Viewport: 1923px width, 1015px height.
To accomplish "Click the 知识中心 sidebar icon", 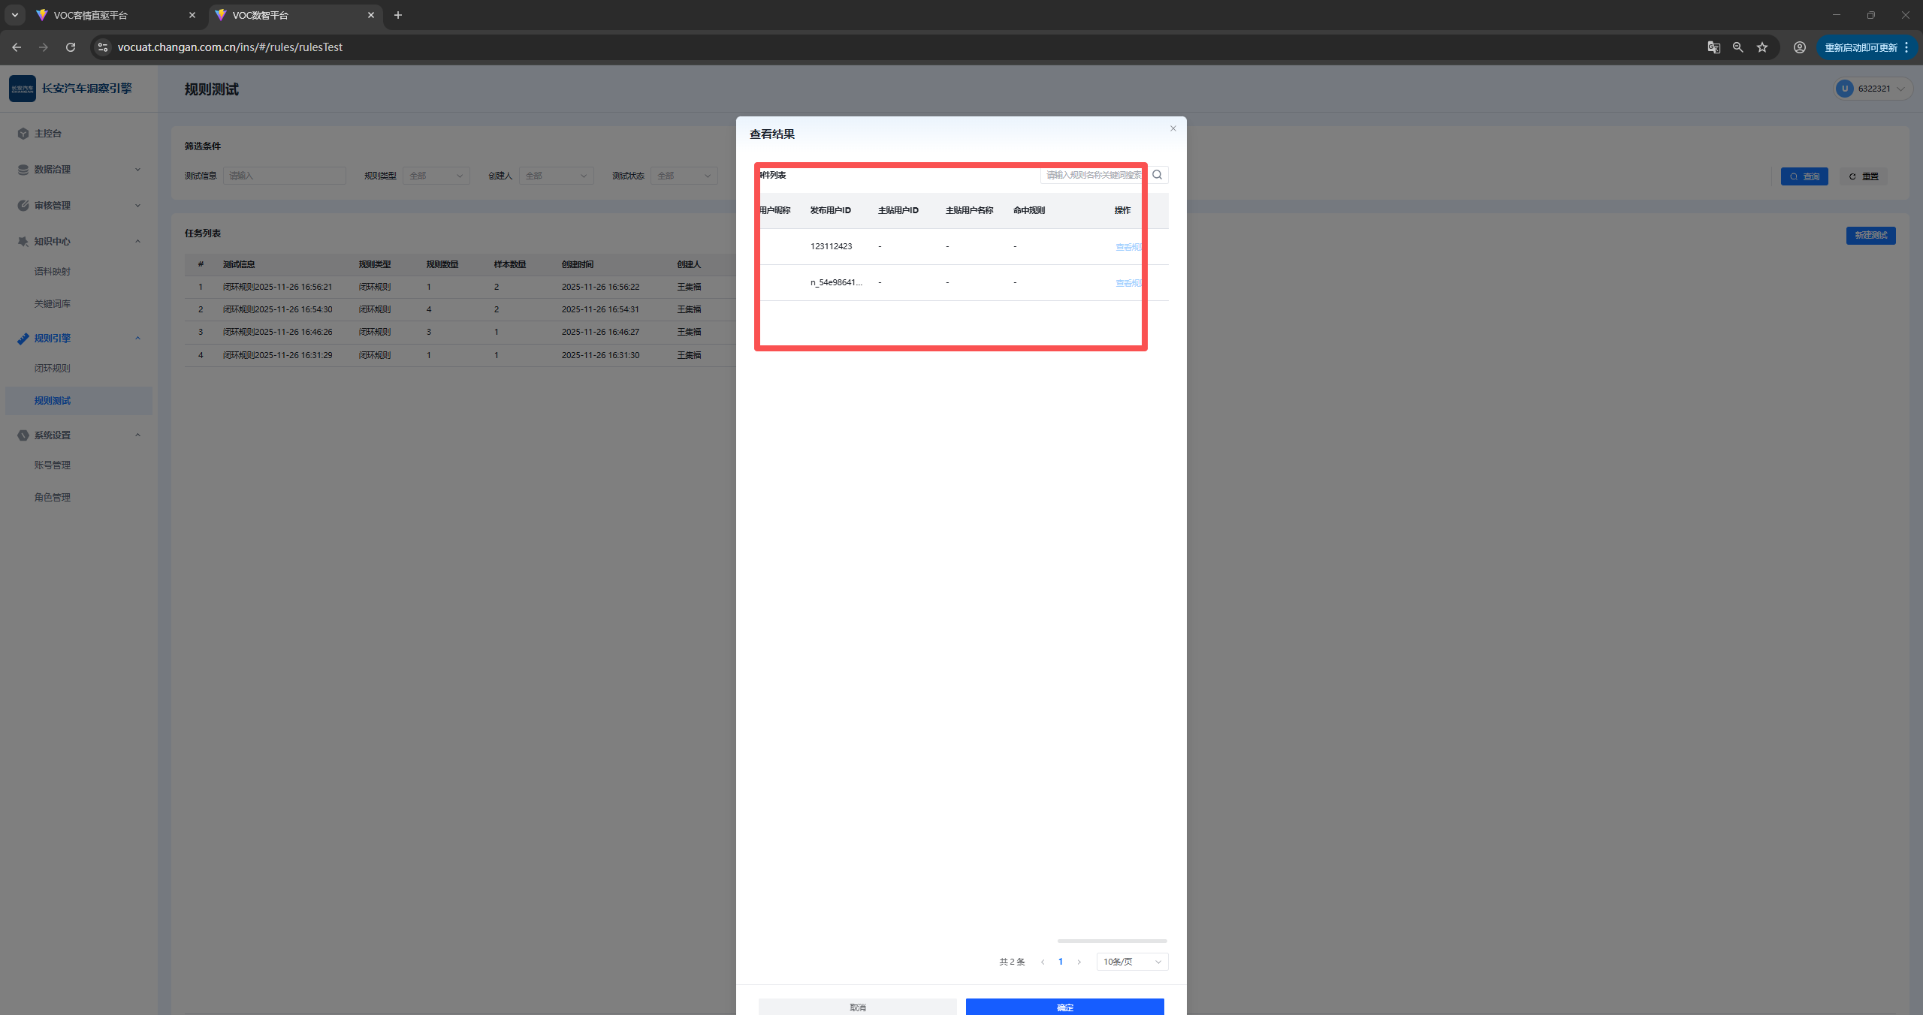I will (23, 242).
